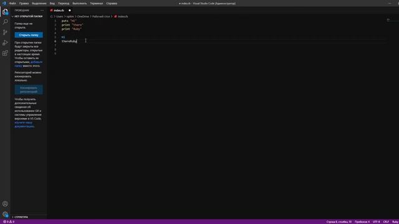
Task: Open the Файл menu
Action: click(x=12, y=3)
